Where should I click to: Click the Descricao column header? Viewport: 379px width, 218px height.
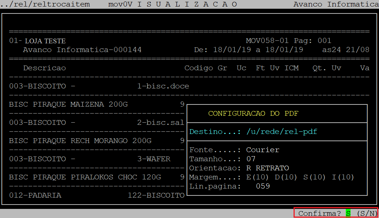pyautogui.click(x=45, y=68)
